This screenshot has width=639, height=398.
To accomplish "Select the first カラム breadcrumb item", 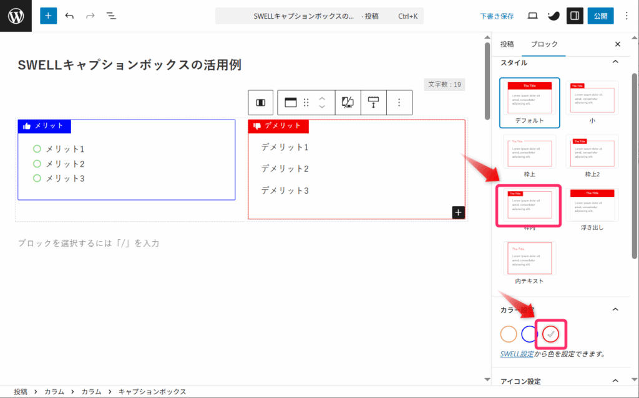I will tap(54, 392).
